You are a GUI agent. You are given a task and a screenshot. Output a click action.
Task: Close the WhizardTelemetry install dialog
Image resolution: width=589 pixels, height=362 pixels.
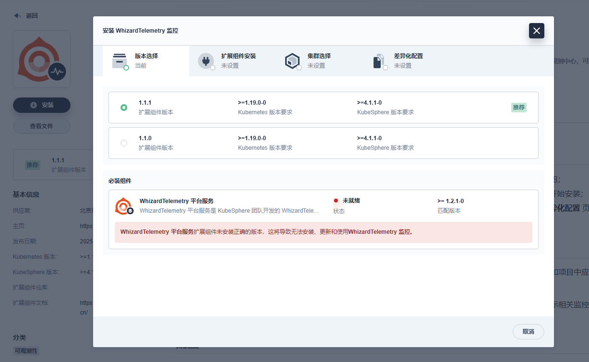(537, 31)
